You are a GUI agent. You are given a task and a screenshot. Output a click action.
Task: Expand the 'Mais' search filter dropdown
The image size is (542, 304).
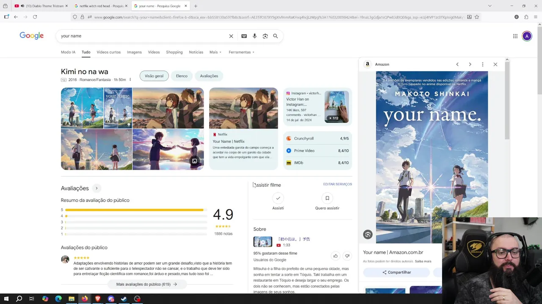click(x=215, y=52)
